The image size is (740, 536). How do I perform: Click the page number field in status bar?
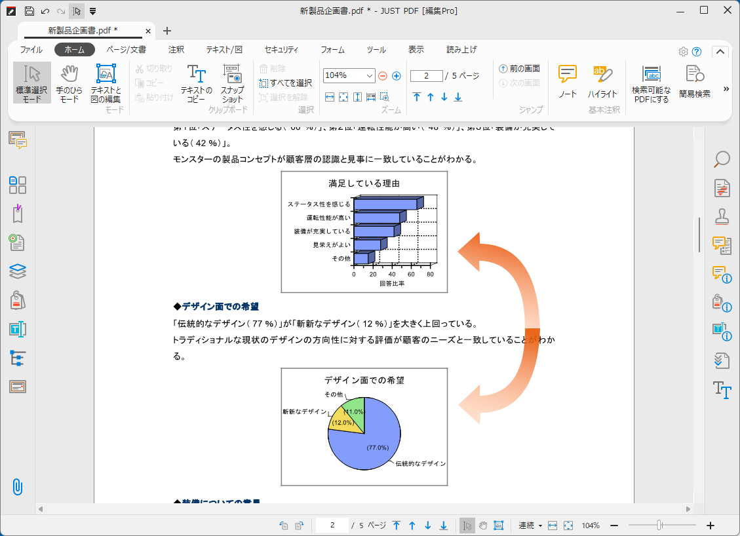(x=332, y=525)
